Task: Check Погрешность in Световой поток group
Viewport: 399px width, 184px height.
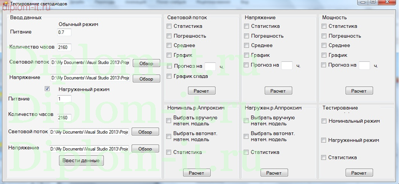Action: 169,36
